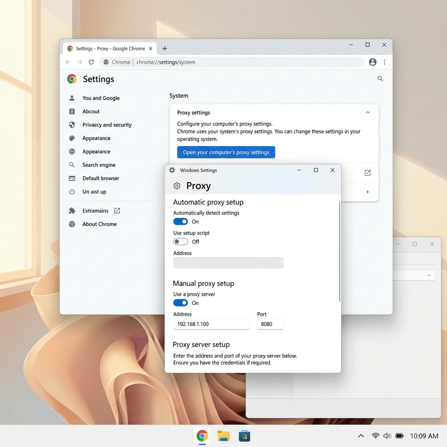Click the shield icon beside Privaecy and security

72,125
